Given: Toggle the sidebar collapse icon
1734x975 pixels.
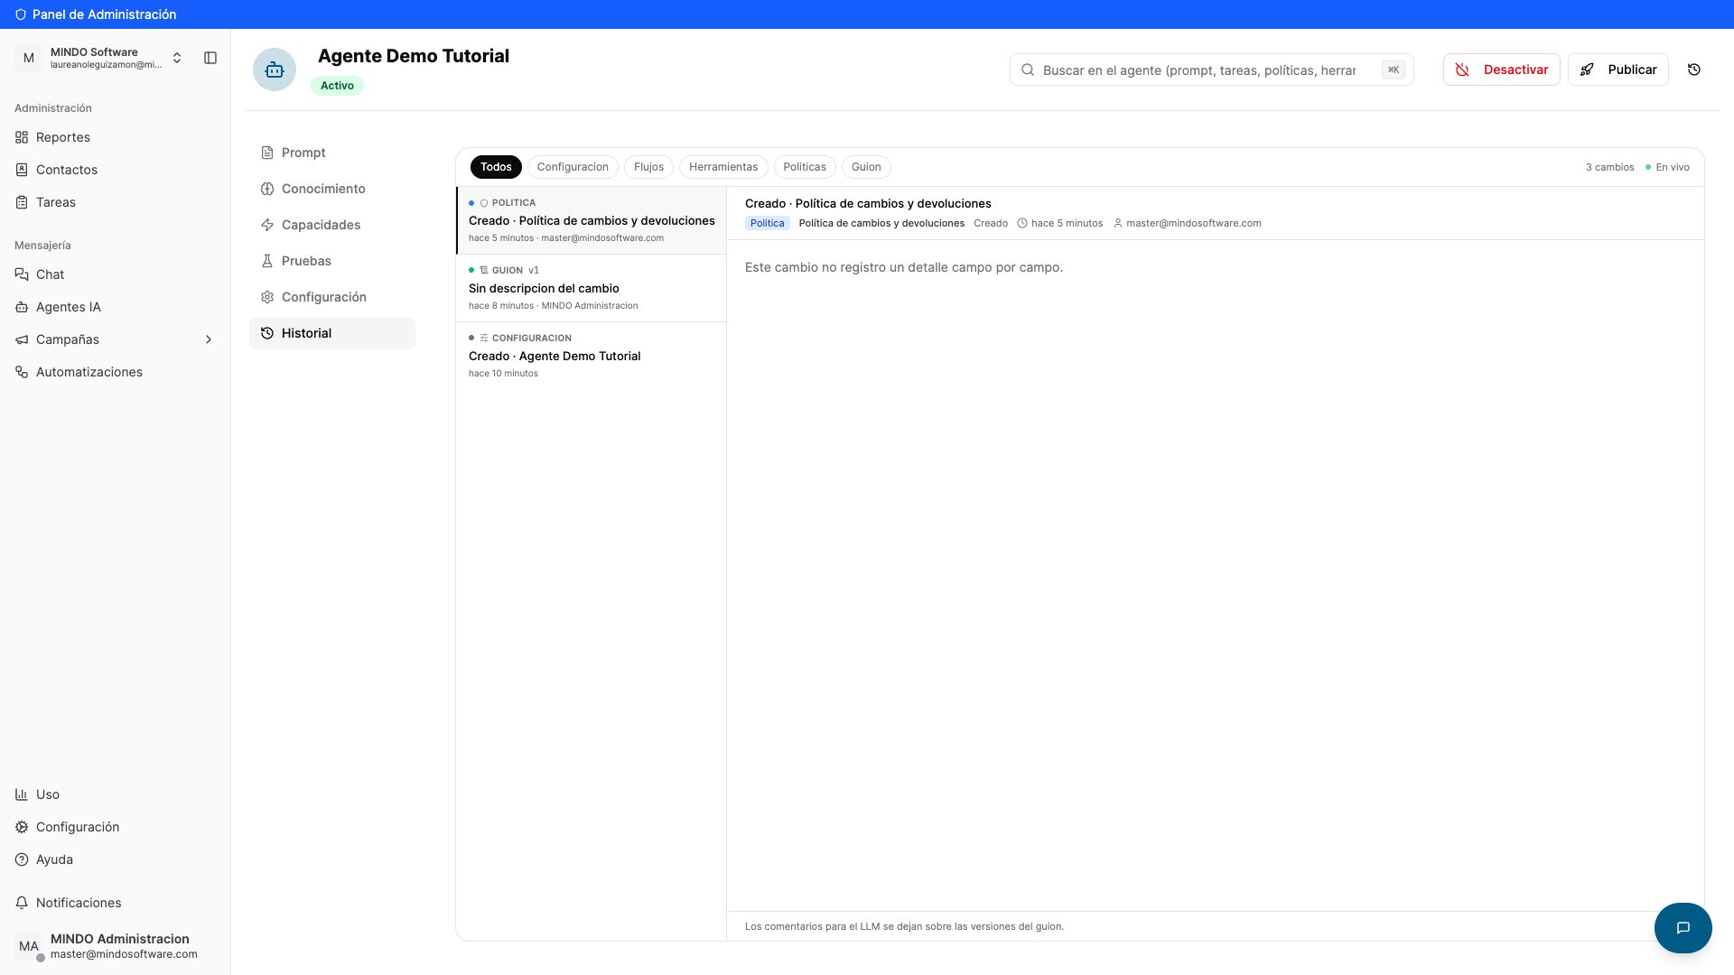Looking at the screenshot, I should coord(210,58).
